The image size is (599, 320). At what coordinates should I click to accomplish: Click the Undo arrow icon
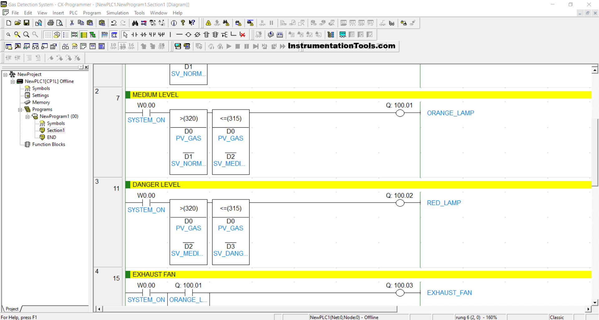coord(114,23)
